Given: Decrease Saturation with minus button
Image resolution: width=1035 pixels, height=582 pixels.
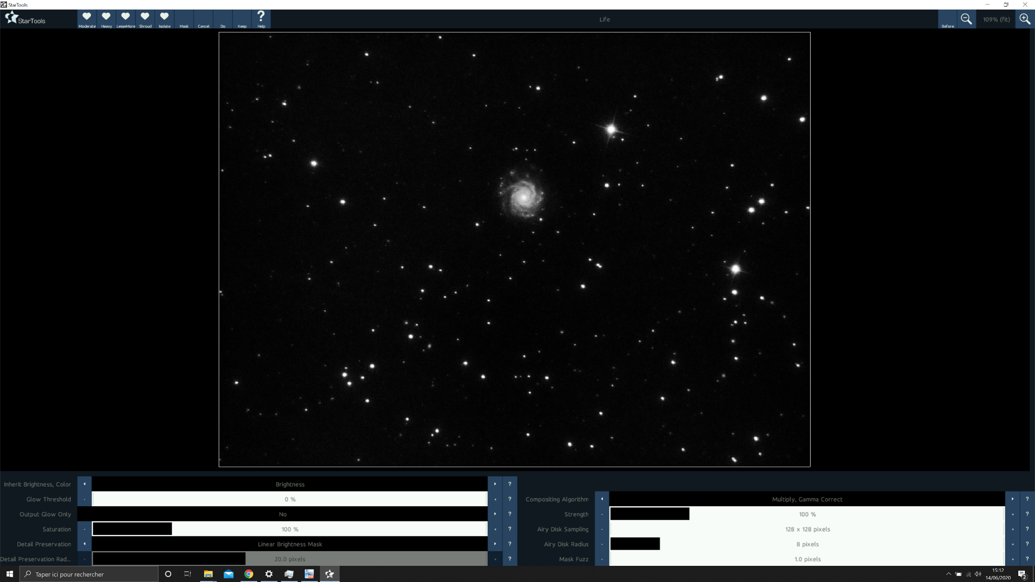Looking at the screenshot, I should (84, 529).
